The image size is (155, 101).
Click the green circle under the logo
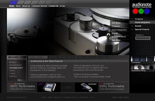coord(141,11)
